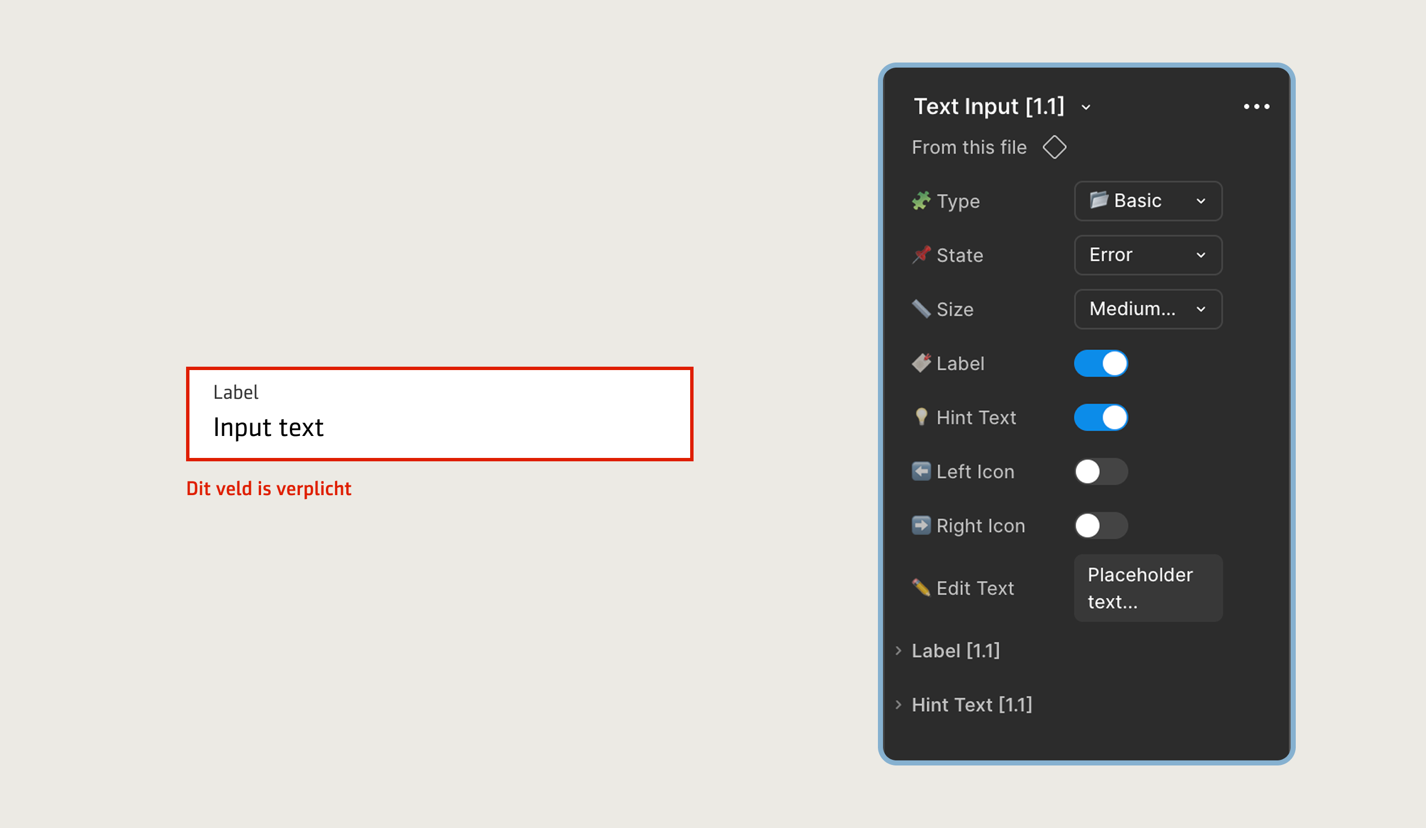The width and height of the screenshot is (1426, 828).
Task: Click the left arrow icon beside Left Icon
Action: tap(922, 471)
